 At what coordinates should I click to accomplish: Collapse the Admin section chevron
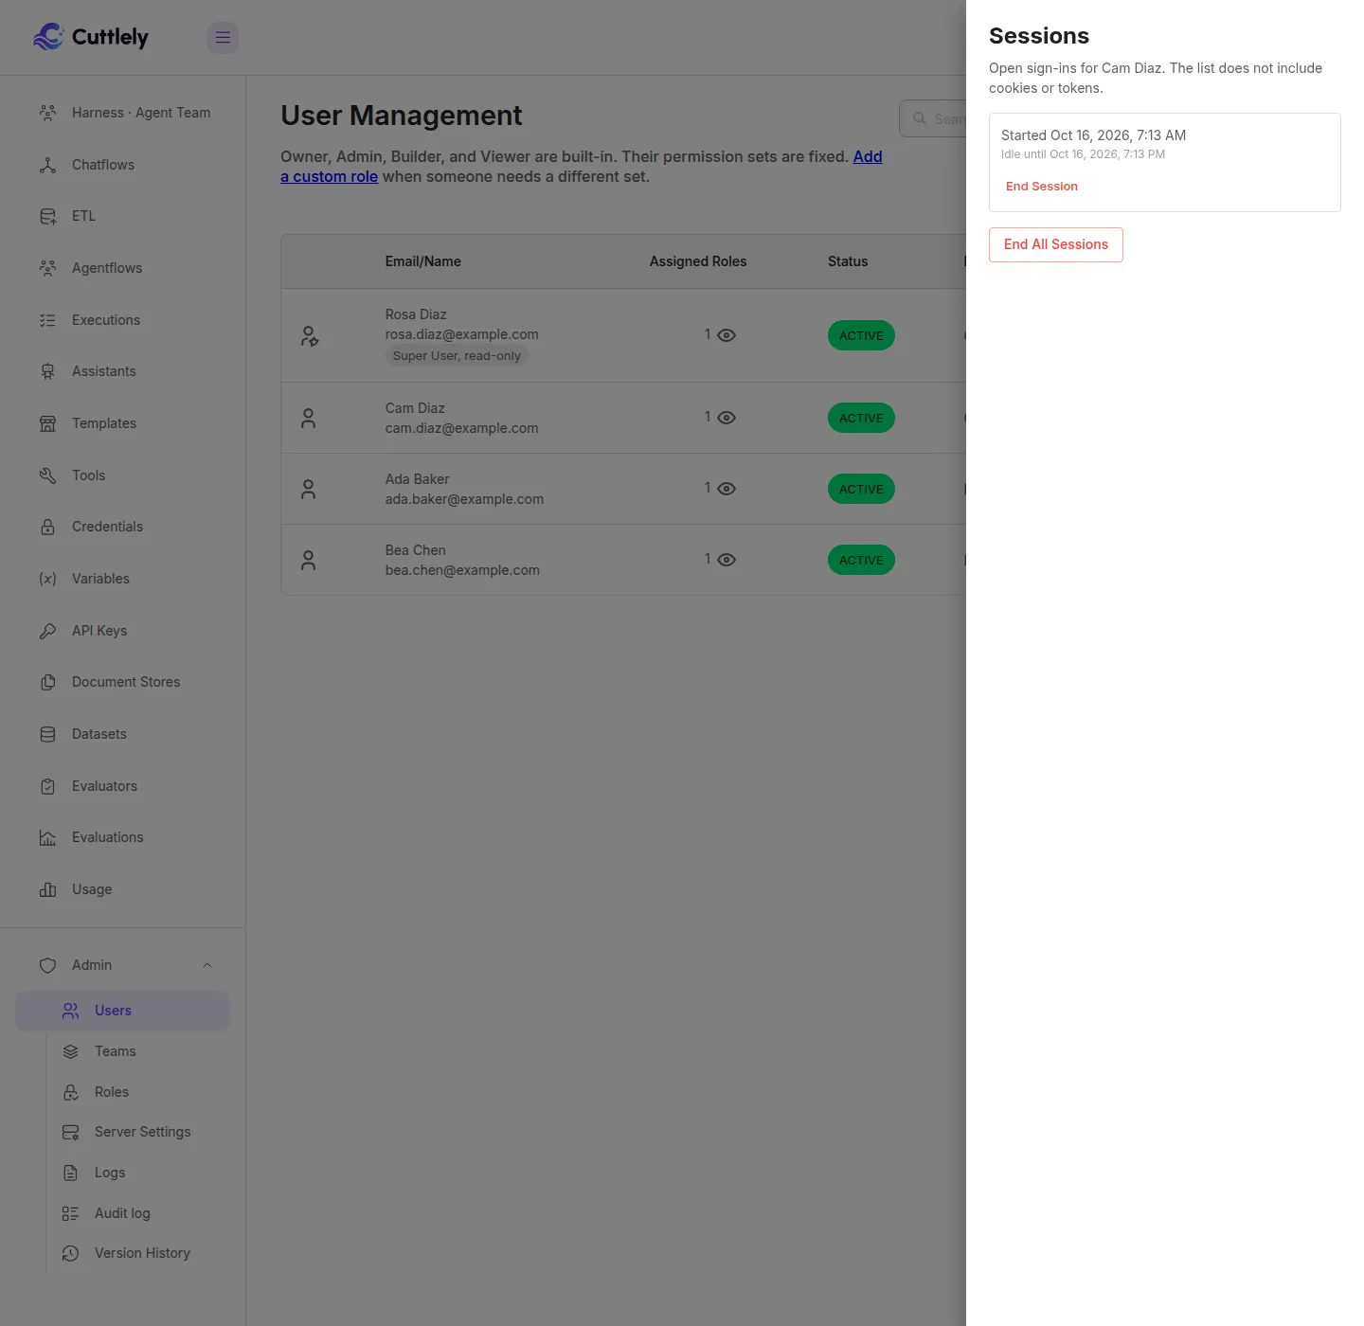click(207, 965)
